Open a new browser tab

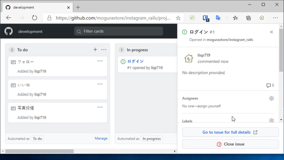78,7
